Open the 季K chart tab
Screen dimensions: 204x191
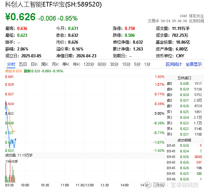click(66, 64)
